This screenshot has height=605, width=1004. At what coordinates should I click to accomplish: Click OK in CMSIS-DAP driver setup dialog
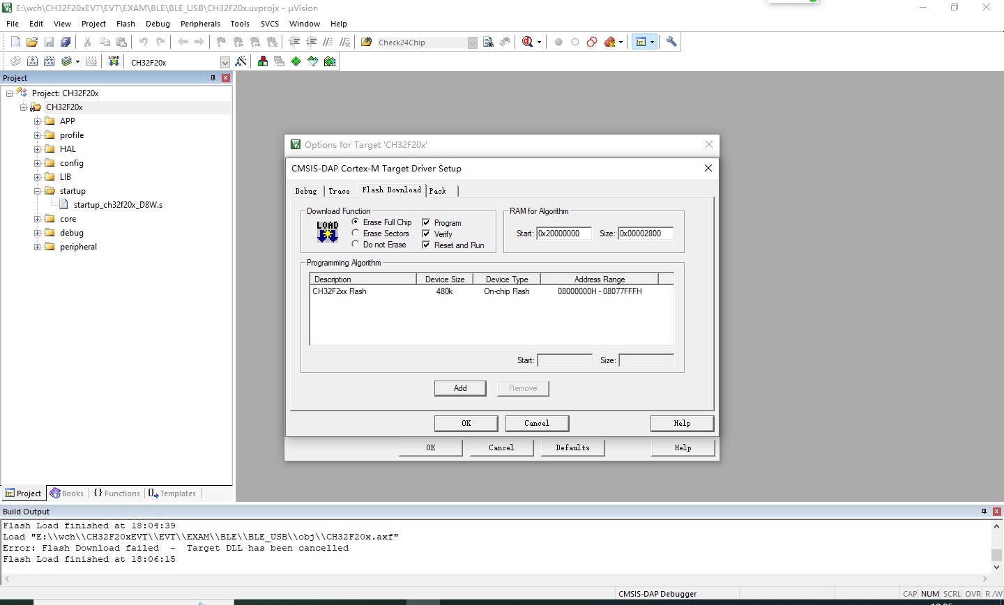pyautogui.click(x=466, y=423)
